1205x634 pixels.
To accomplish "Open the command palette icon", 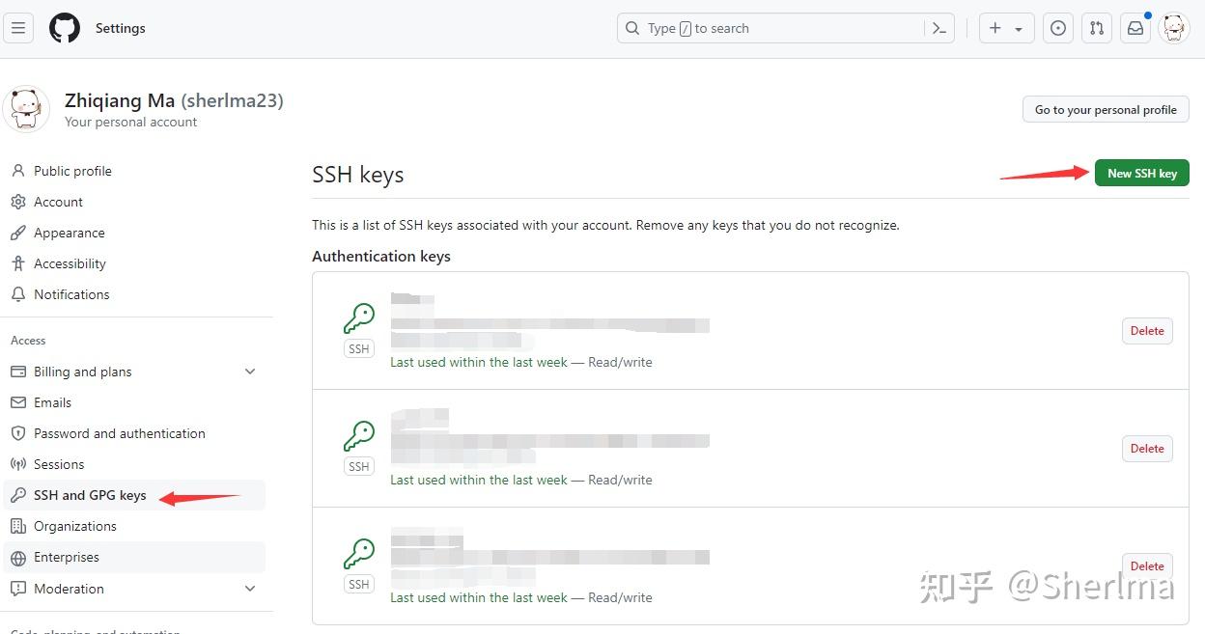I will [x=939, y=28].
